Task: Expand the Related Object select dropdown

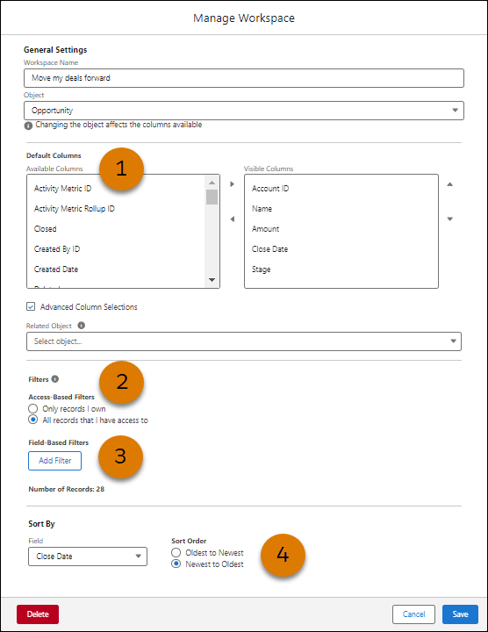Action: pos(244,341)
